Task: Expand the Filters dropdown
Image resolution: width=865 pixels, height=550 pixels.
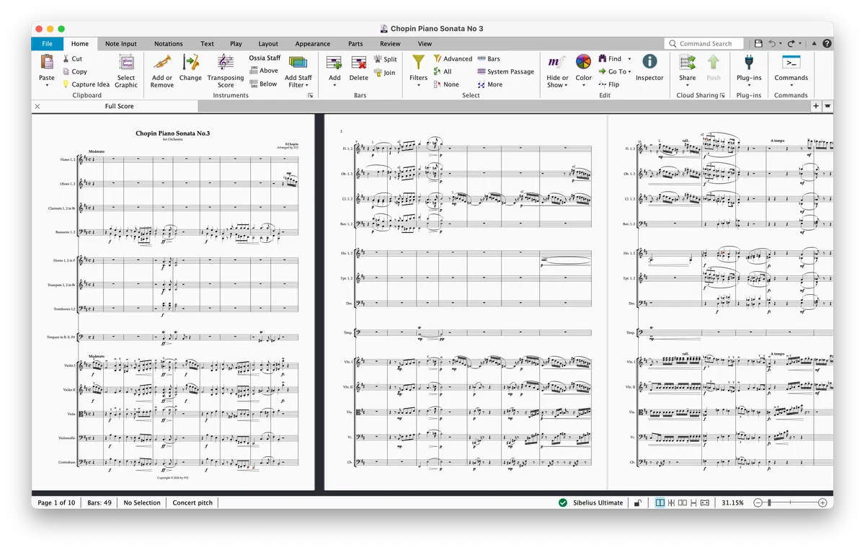Action: (418, 85)
